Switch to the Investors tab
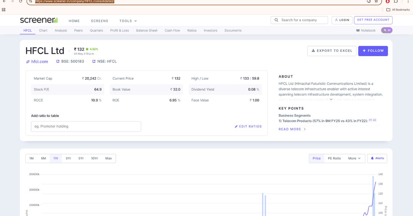This screenshot has width=413, height=216. click(x=210, y=30)
